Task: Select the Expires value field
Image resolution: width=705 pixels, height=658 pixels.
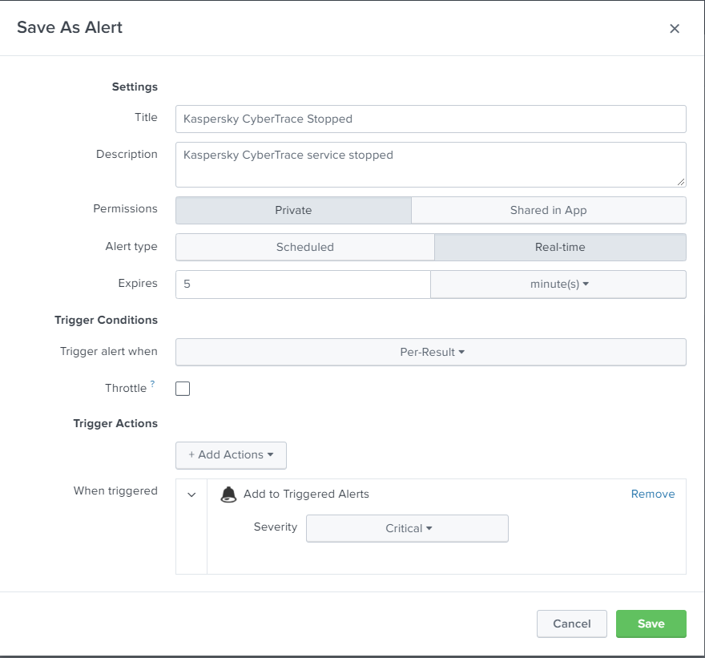Action: pos(303,284)
